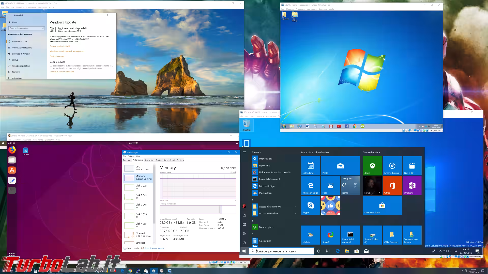Select Sicurezza di Windows in the settings sidebar
Screen dimensions: 488x274
21,54
